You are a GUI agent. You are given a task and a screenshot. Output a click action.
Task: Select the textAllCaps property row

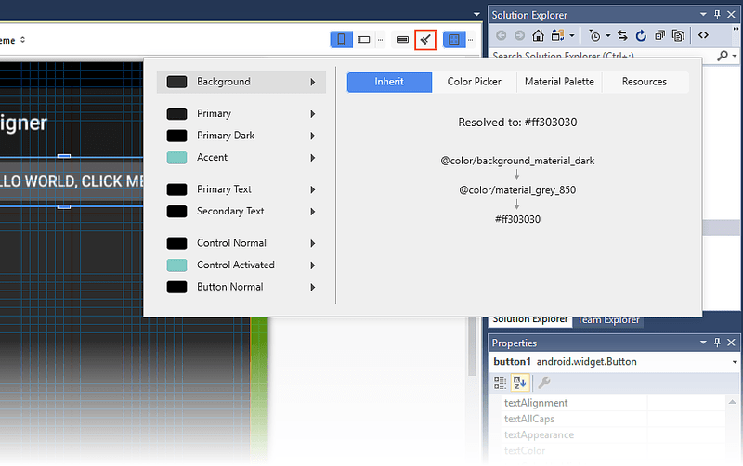tap(613, 419)
